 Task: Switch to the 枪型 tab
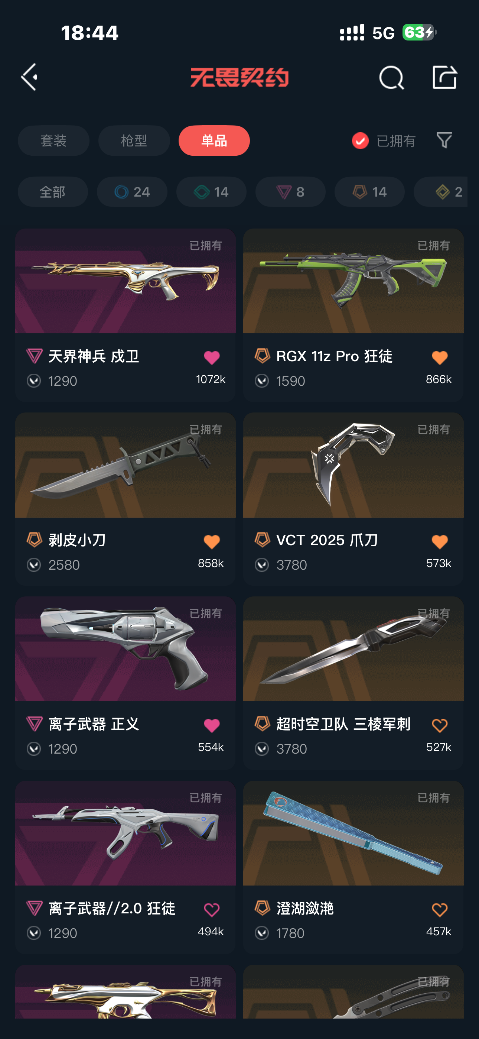tap(134, 141)
